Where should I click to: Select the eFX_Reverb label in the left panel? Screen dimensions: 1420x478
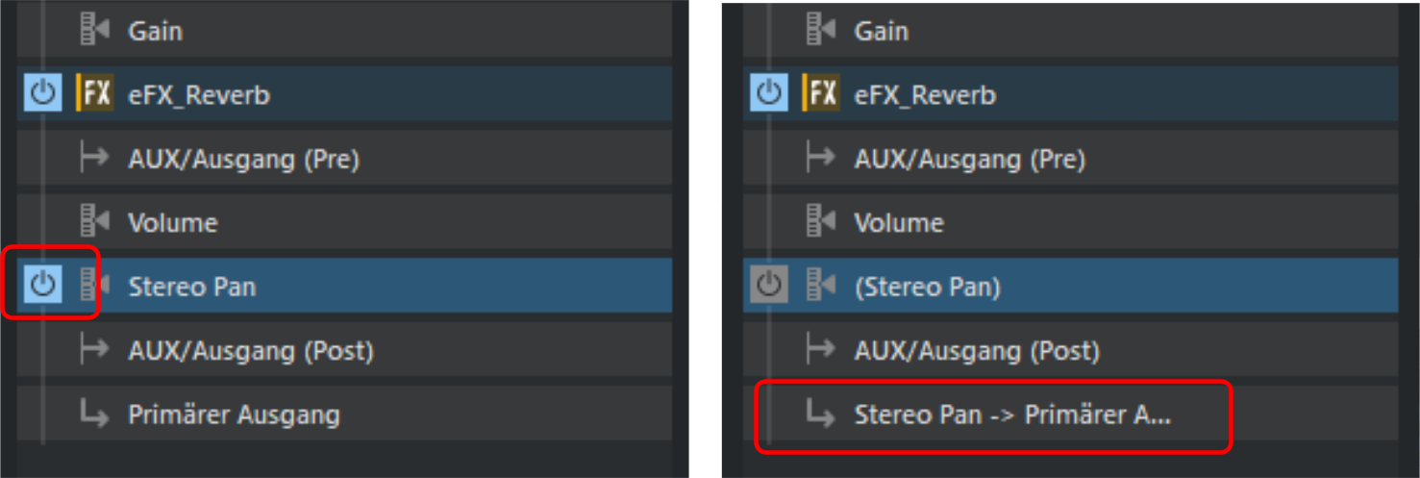point(199,95)
